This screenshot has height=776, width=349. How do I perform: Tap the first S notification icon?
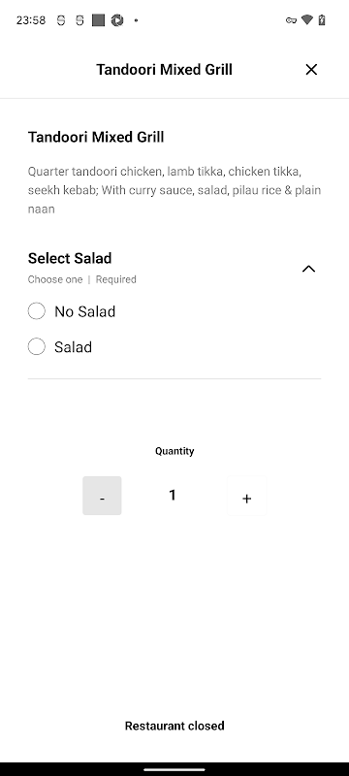tap(61, 20)
